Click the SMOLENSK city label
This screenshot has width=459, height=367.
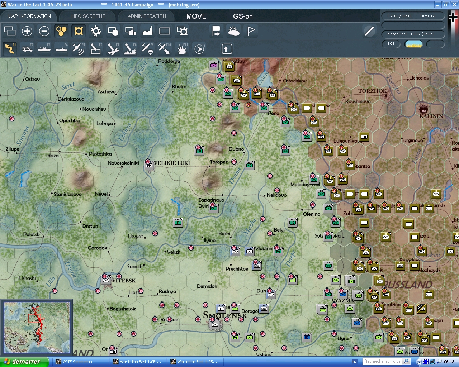225,315
